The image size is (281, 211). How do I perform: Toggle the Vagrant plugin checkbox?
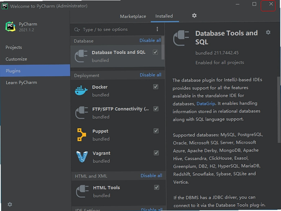click(x=156, y=153)
